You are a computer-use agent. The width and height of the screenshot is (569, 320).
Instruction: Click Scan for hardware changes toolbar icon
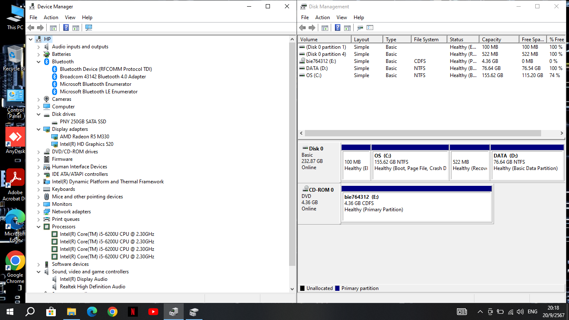point(88,28)
